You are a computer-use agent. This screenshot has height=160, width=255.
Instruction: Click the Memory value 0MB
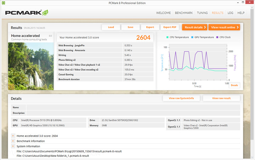point(104,125)
